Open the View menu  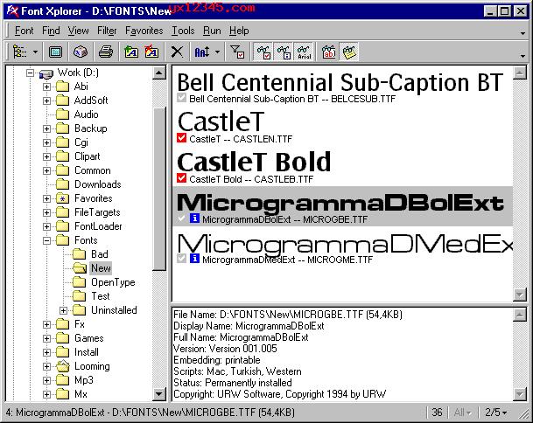pyautogui.click(x=78, y=31)
